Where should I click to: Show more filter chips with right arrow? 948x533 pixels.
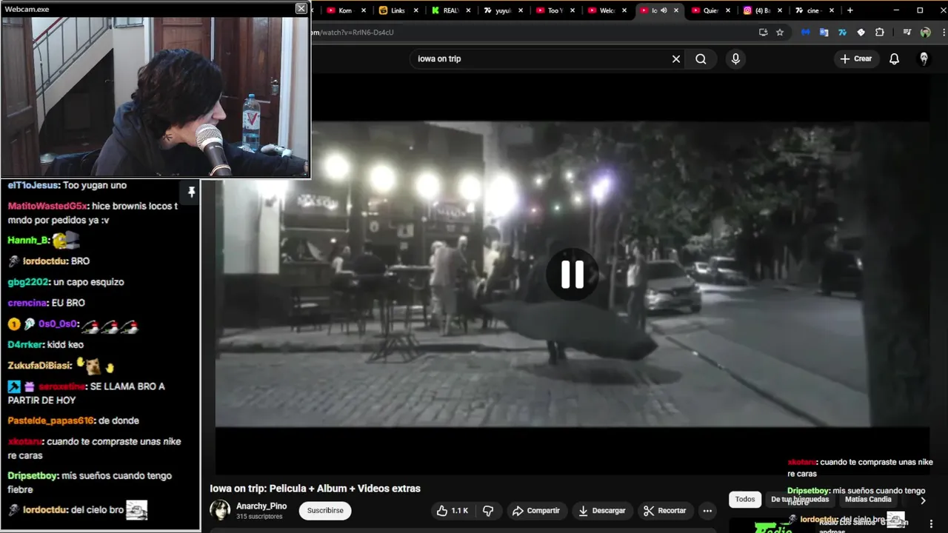click(x=923, y=500)
